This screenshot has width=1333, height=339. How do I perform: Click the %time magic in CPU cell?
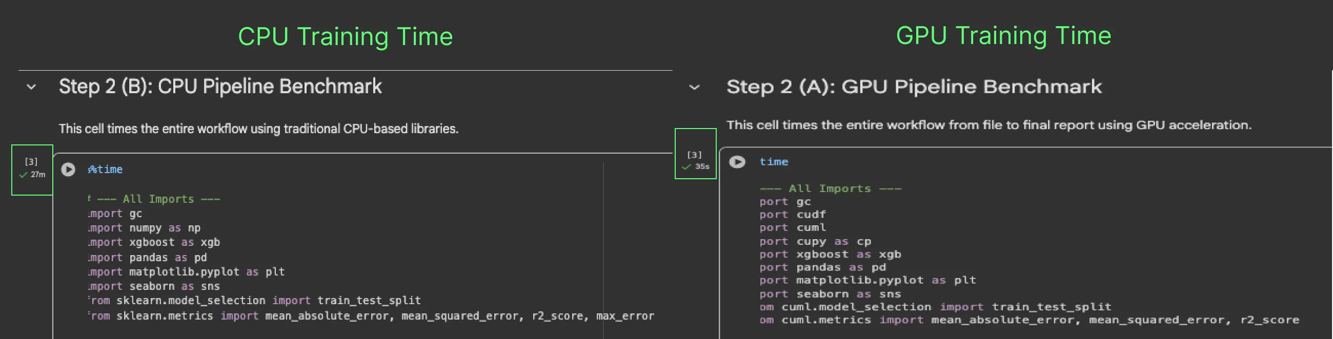click(106, 169)
